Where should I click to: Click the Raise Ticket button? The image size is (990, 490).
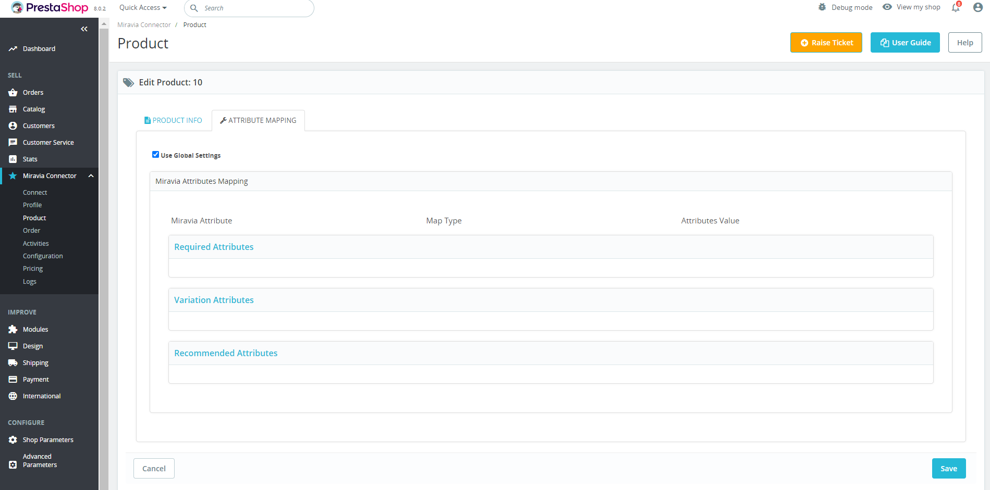(826, 43)
